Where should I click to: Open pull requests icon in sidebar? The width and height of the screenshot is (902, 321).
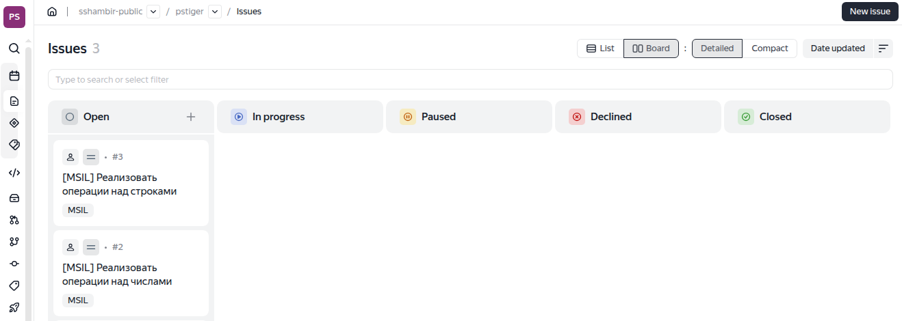(14, 220)
